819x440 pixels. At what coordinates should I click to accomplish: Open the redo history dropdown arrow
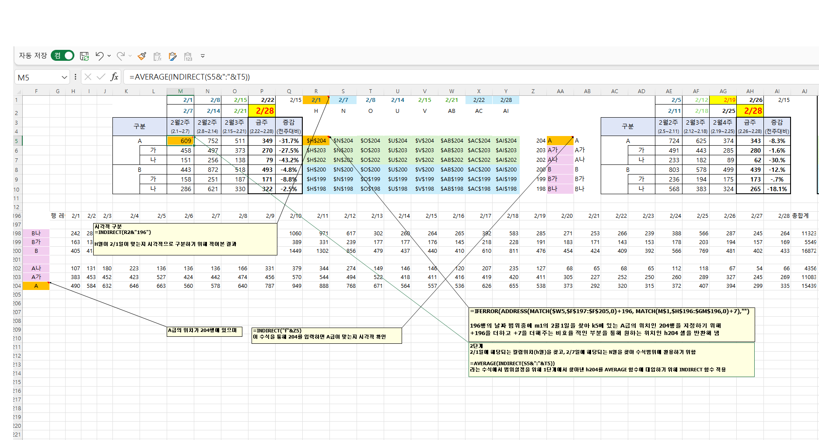(130, 56)
